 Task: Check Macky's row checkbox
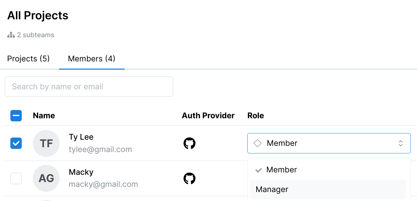16,178
